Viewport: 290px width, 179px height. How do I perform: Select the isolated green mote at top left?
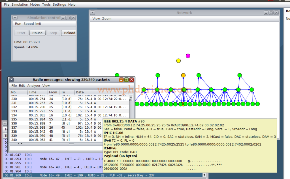117,75
